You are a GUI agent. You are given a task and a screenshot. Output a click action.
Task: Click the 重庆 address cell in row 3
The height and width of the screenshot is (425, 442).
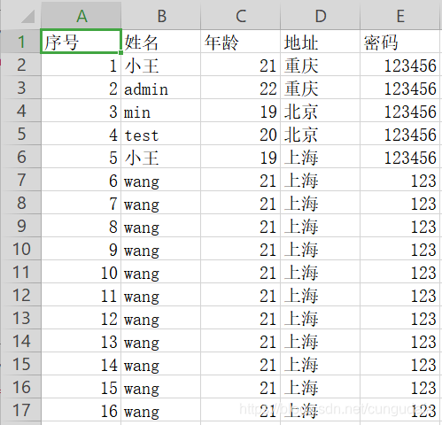(x=321, y=88)
